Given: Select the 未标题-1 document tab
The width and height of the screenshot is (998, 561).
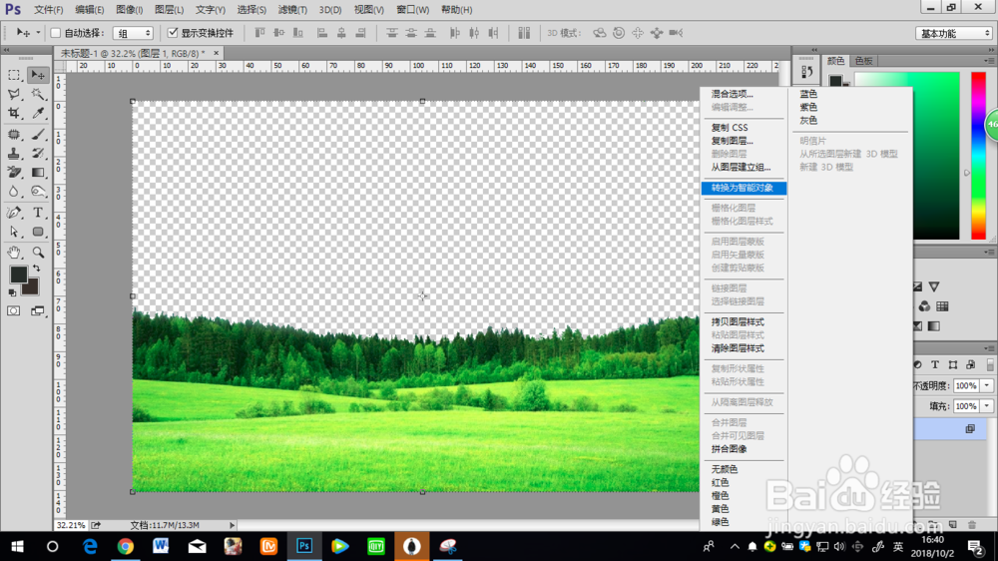Looking at the screenshot, I should [133, 54].
